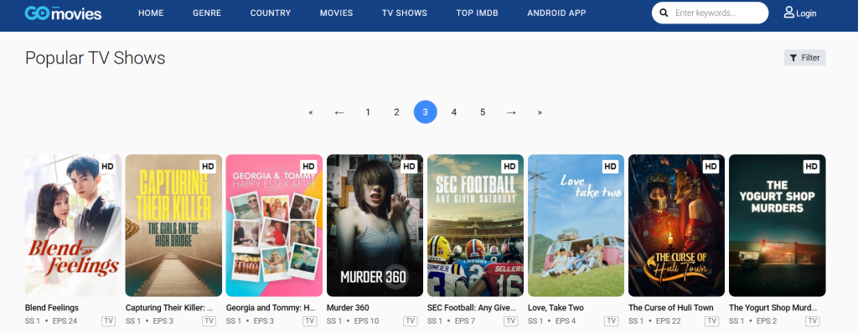Go to MOVIES section
This screenshot has width=858, height=333.
tap(337, 13)
